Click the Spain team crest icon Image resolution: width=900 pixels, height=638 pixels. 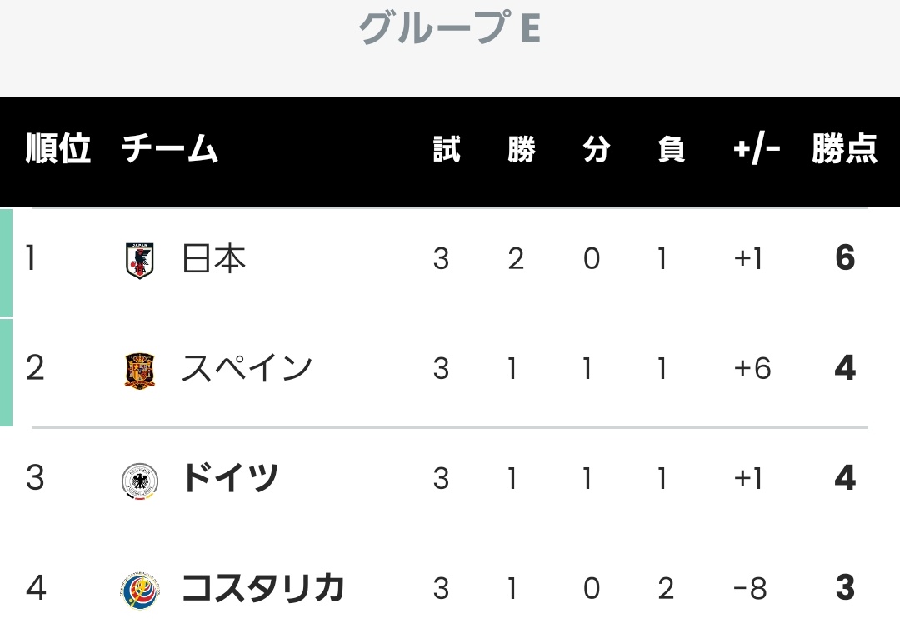[x=139, y=371]
